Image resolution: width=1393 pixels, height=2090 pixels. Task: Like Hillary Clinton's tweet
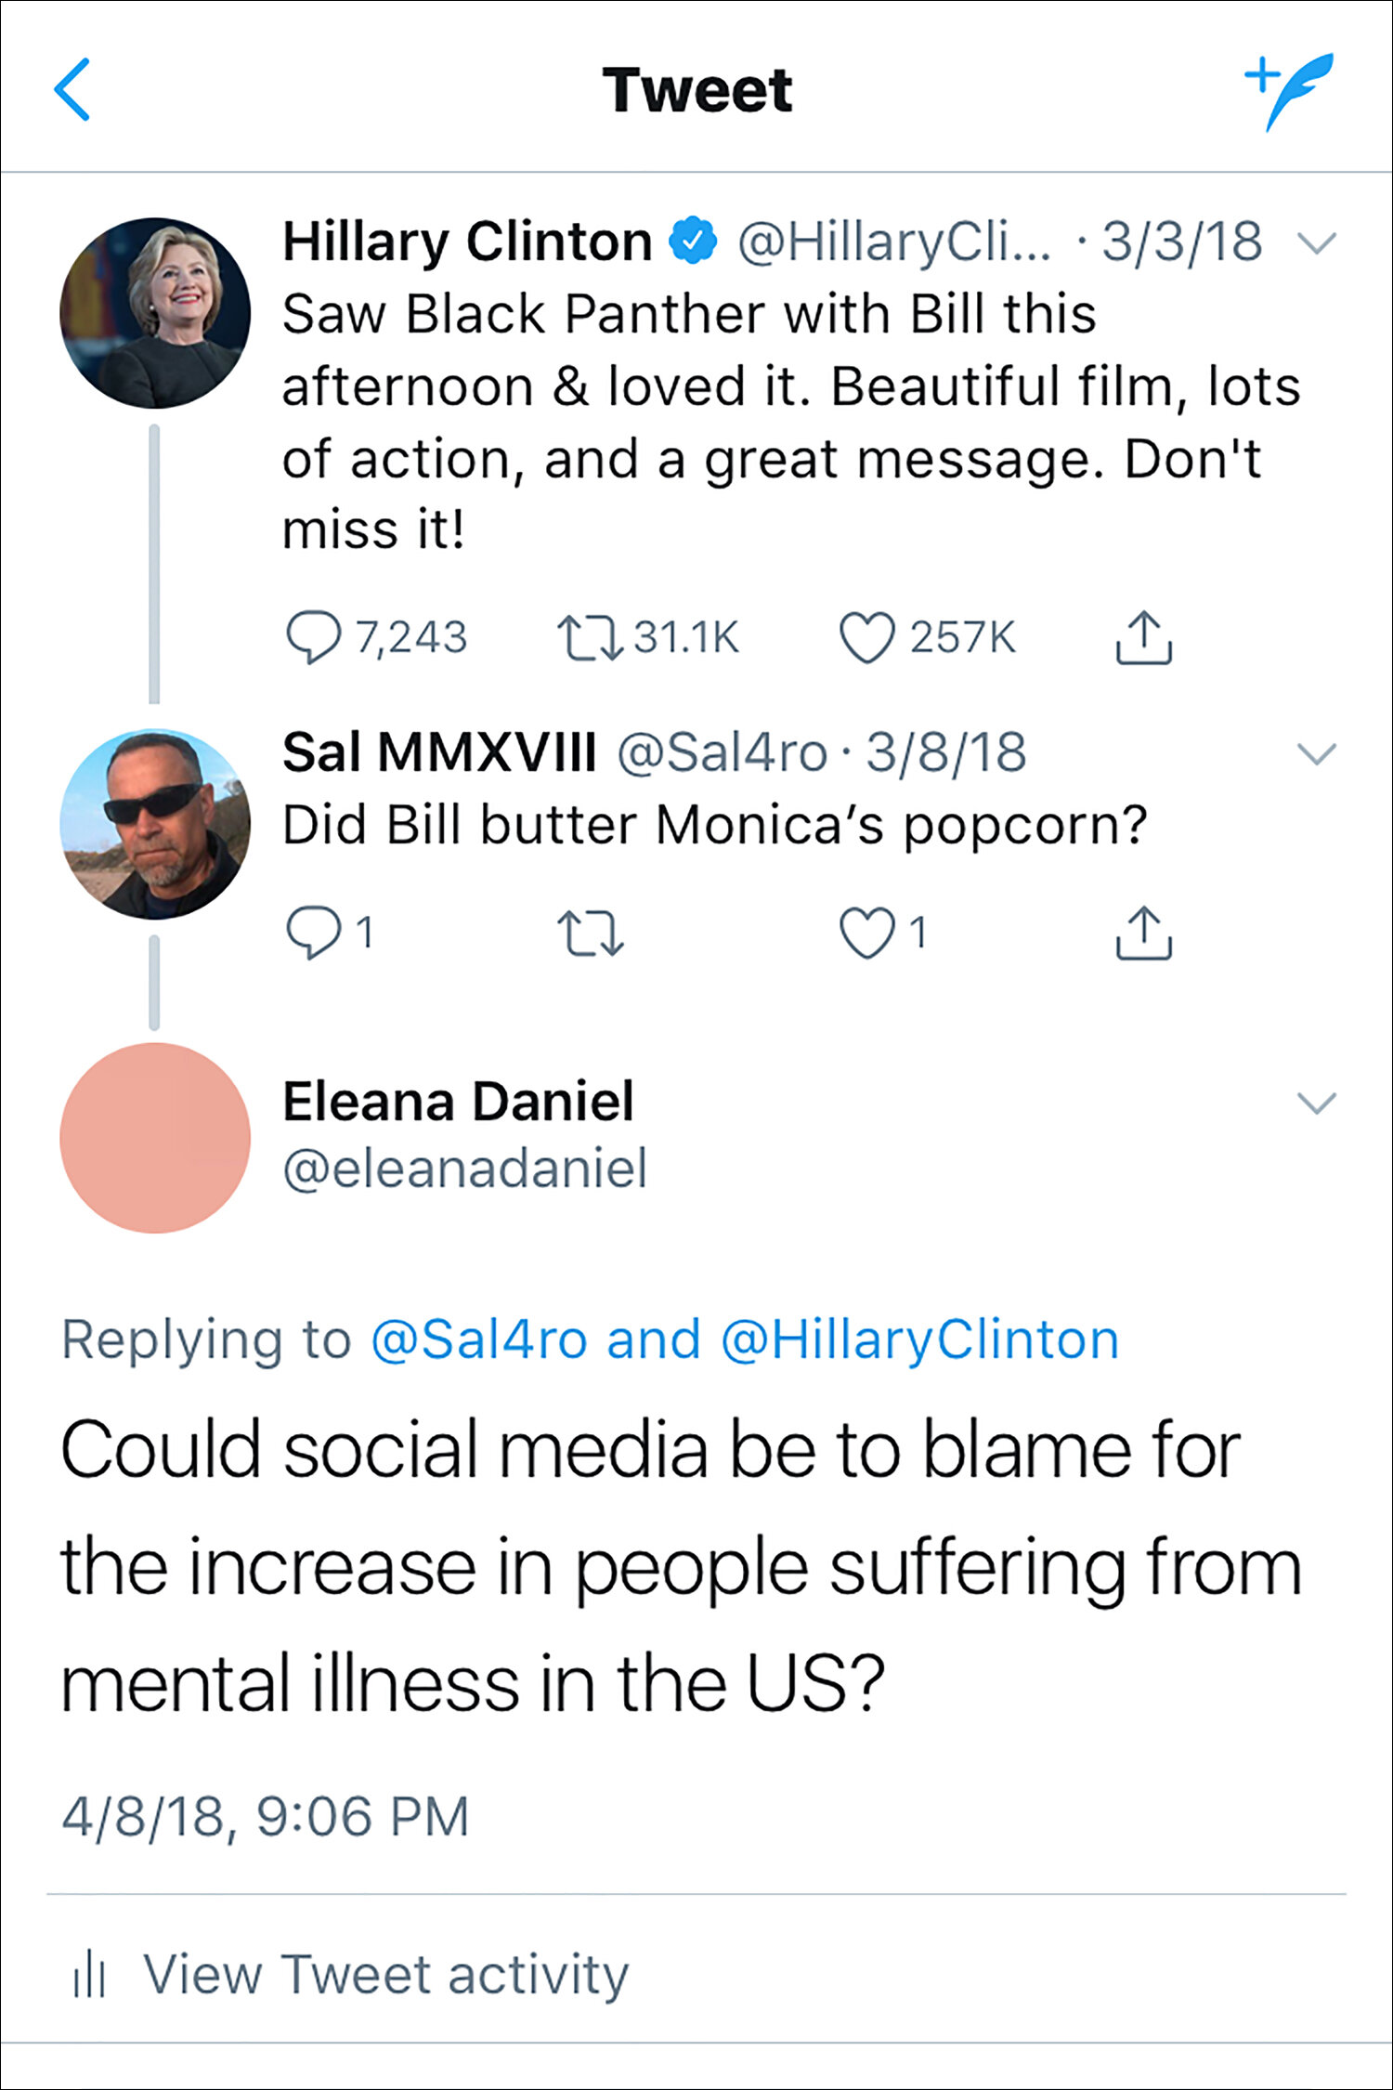pyautogui.click(x=866, y=638)
